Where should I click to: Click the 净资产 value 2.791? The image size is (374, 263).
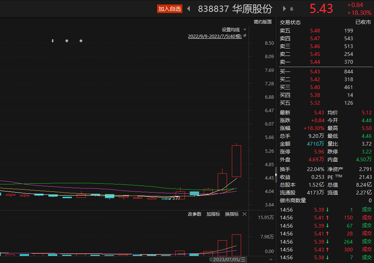(x=365, y=169)
